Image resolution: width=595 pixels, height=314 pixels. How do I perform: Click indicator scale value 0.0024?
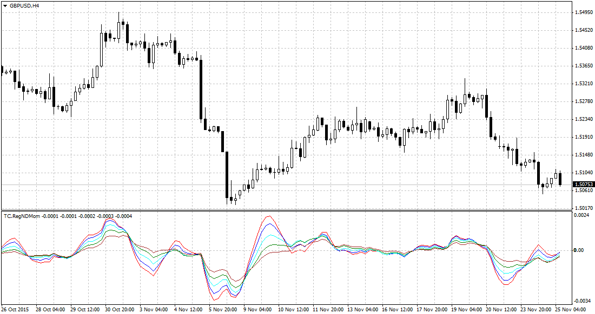(x=581, y=215)
